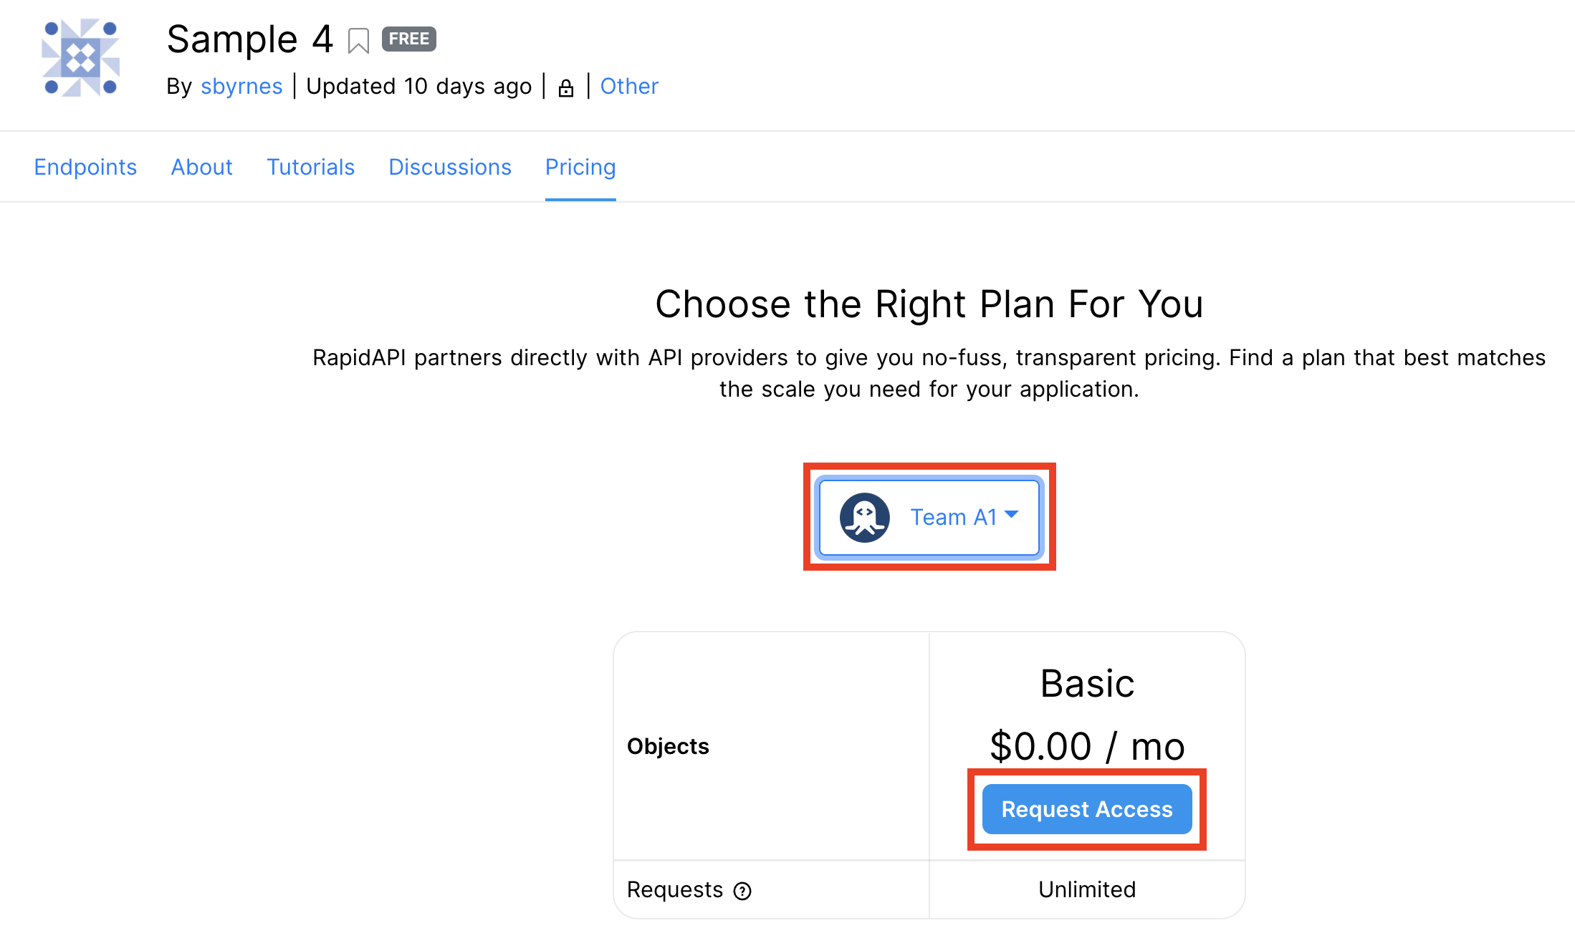
Task: Open the About tab
Action: [201, 167]
